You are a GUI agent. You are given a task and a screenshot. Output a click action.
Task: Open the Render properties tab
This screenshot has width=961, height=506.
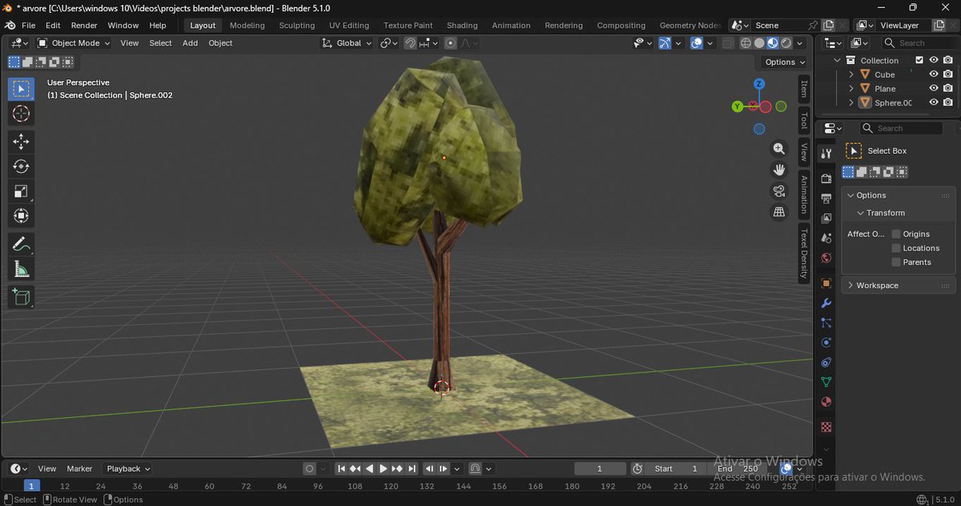[826, 179]
